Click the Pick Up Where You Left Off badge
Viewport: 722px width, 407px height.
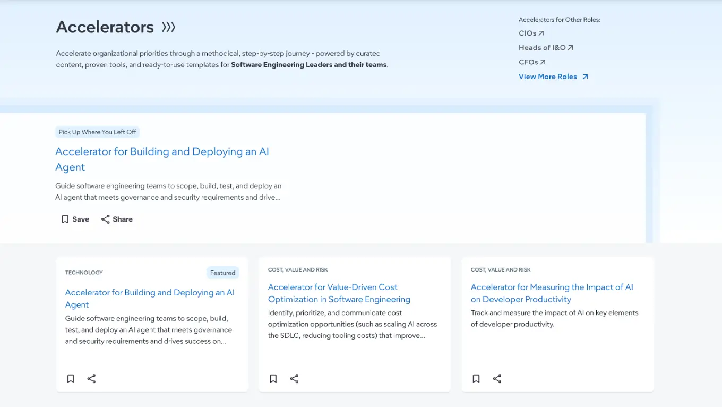click(98, 132)
